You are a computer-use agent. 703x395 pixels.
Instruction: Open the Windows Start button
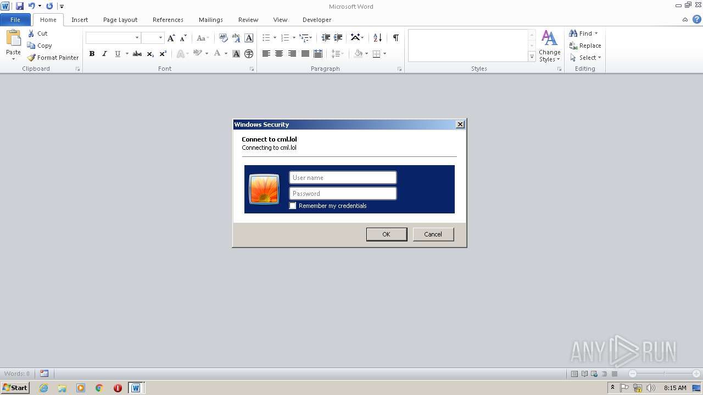pos(15,388)
